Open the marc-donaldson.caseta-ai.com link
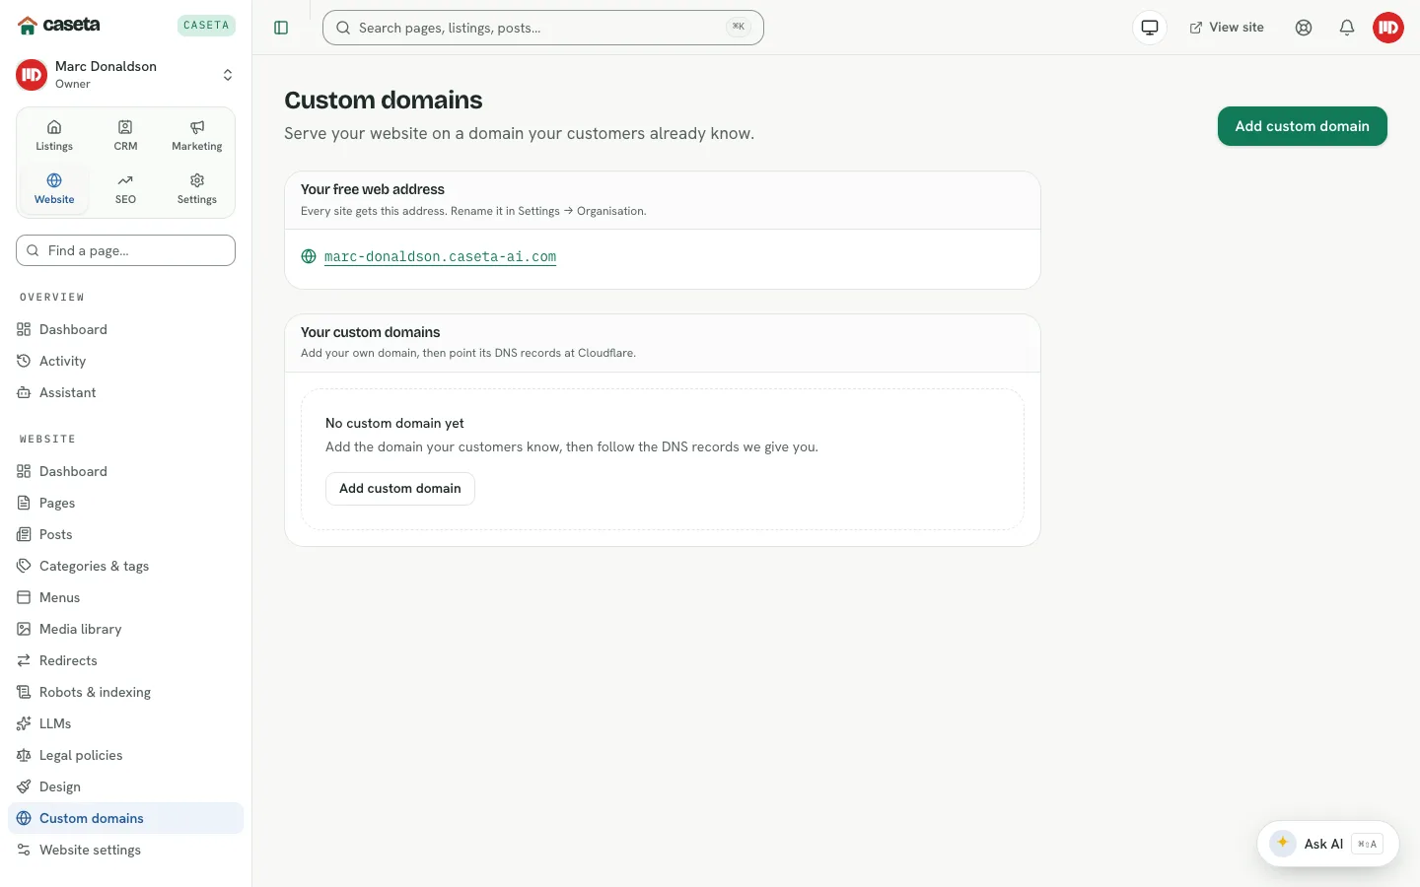This screenshot has height=887, width=1420. pos(440,256)
